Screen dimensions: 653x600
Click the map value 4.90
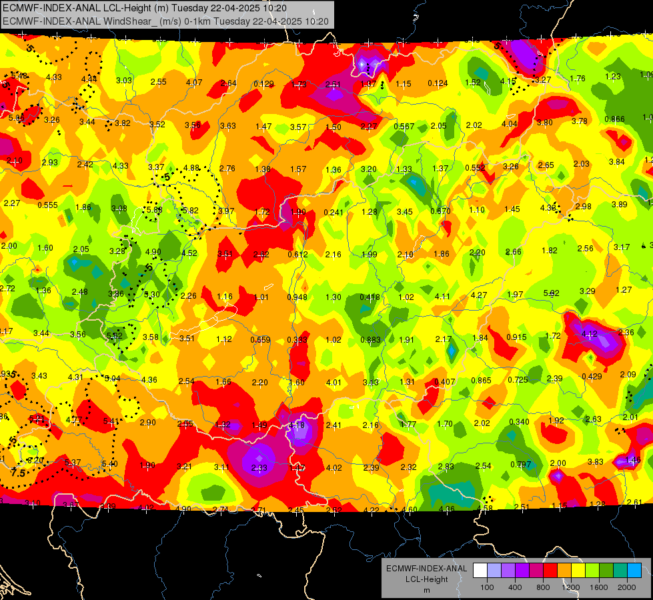pyautogui.click(x=153, y=252)
